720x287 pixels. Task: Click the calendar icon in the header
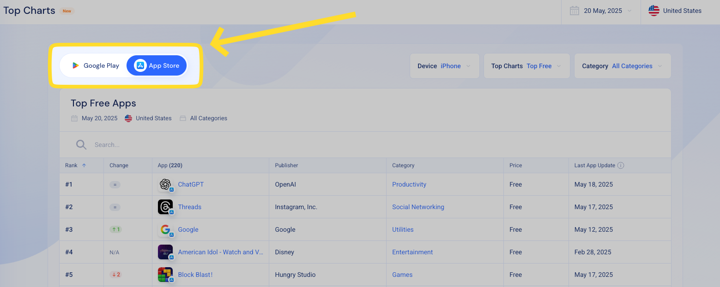[575, 11]
